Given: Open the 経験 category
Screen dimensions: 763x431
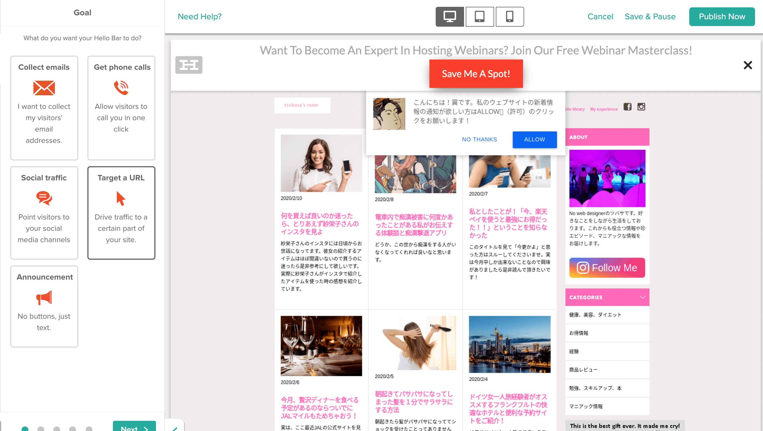Looking at the screenshot, I should click(607, 351).
